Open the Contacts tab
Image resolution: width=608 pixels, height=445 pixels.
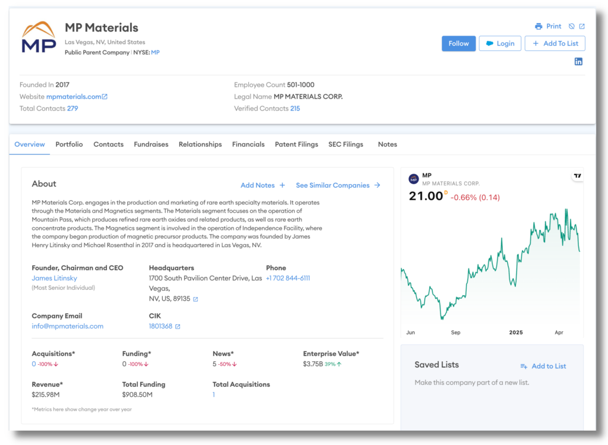click(109, 144)
